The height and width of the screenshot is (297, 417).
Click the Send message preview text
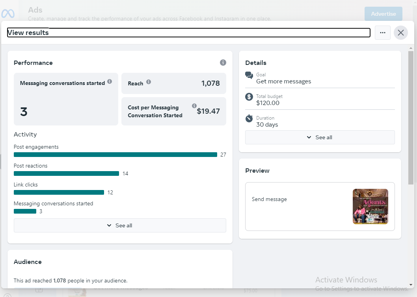pos(269,199)
